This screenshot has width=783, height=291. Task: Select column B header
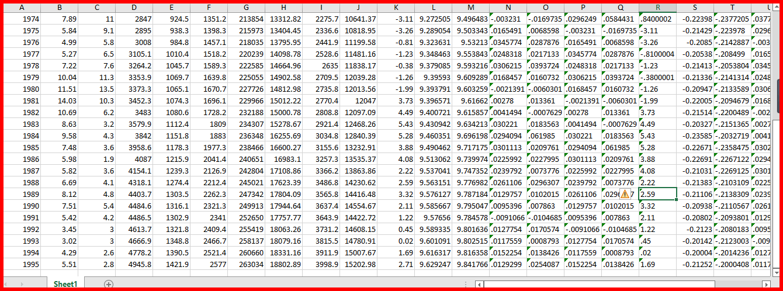coord(59,8)
